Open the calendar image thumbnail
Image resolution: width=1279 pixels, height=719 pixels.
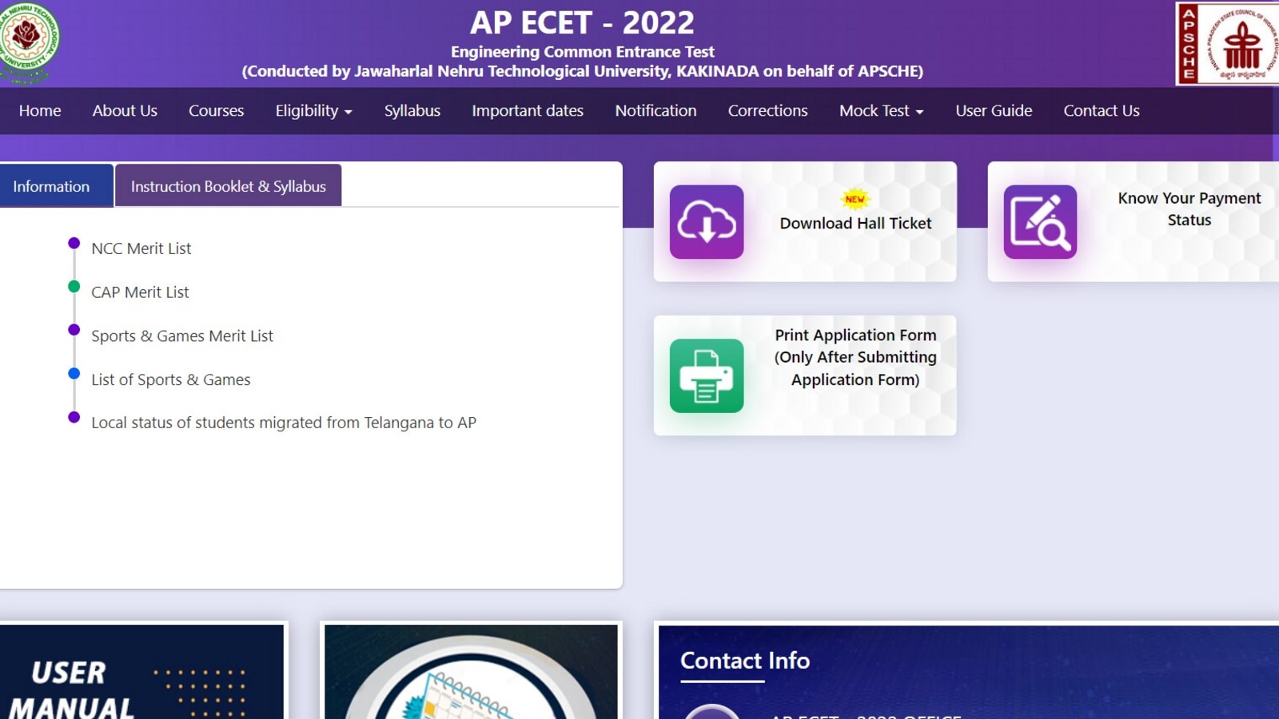point(471,672)
